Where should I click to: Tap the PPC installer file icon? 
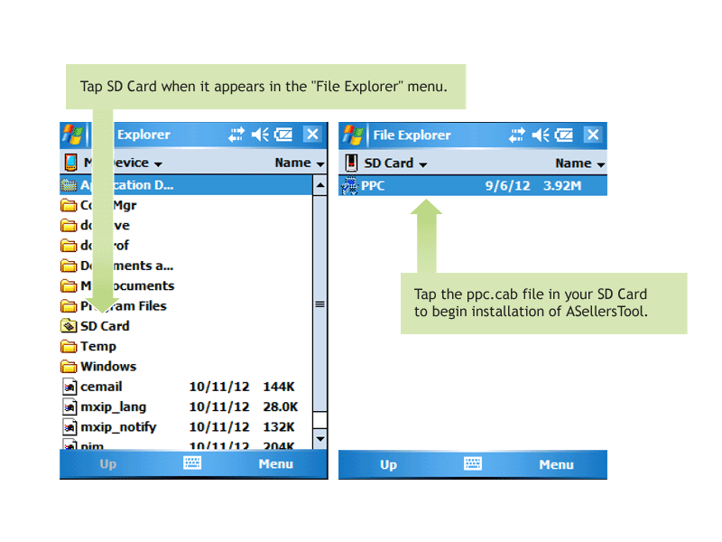(349, 186)
